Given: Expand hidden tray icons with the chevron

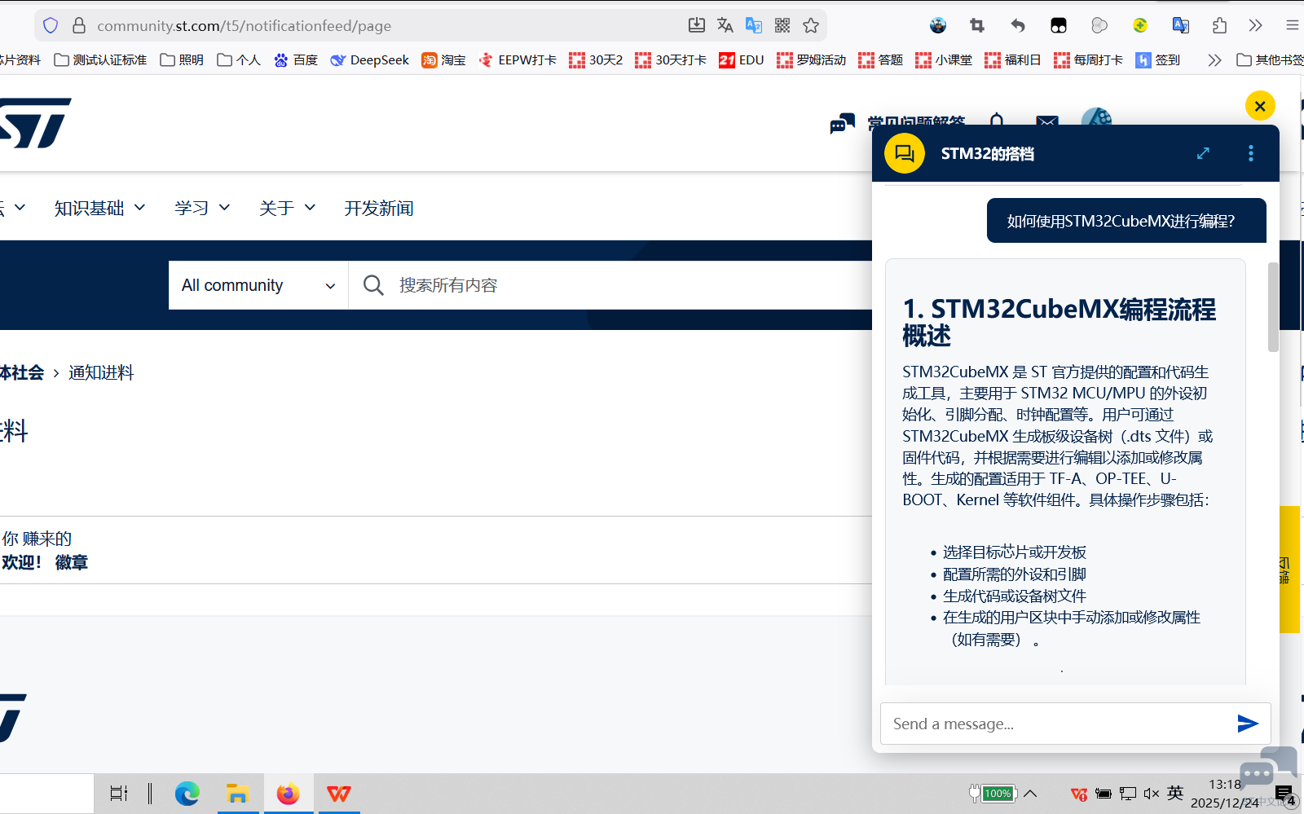Looking at the screenshot, I should 1031,793.
